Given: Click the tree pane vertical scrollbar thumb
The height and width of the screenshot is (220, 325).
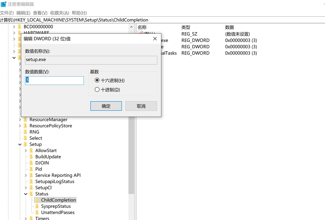Looking at the screenshot, I should [x=131, y=155].
